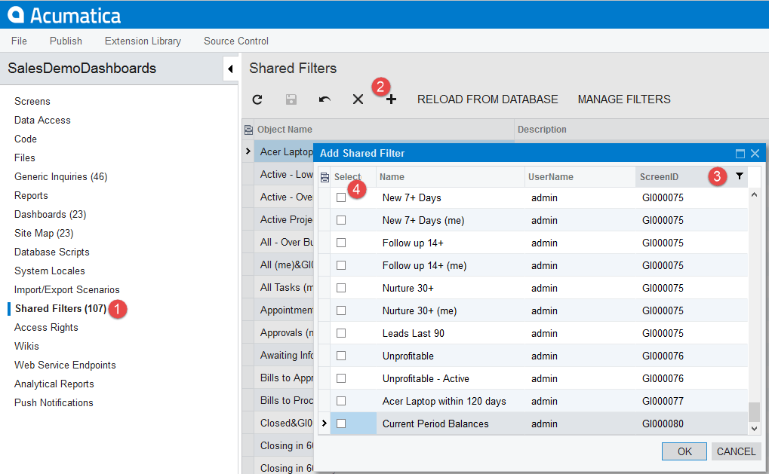
Task: Confirm dialog with OK button
Action: pyautogui.click(x=684, y=451)
